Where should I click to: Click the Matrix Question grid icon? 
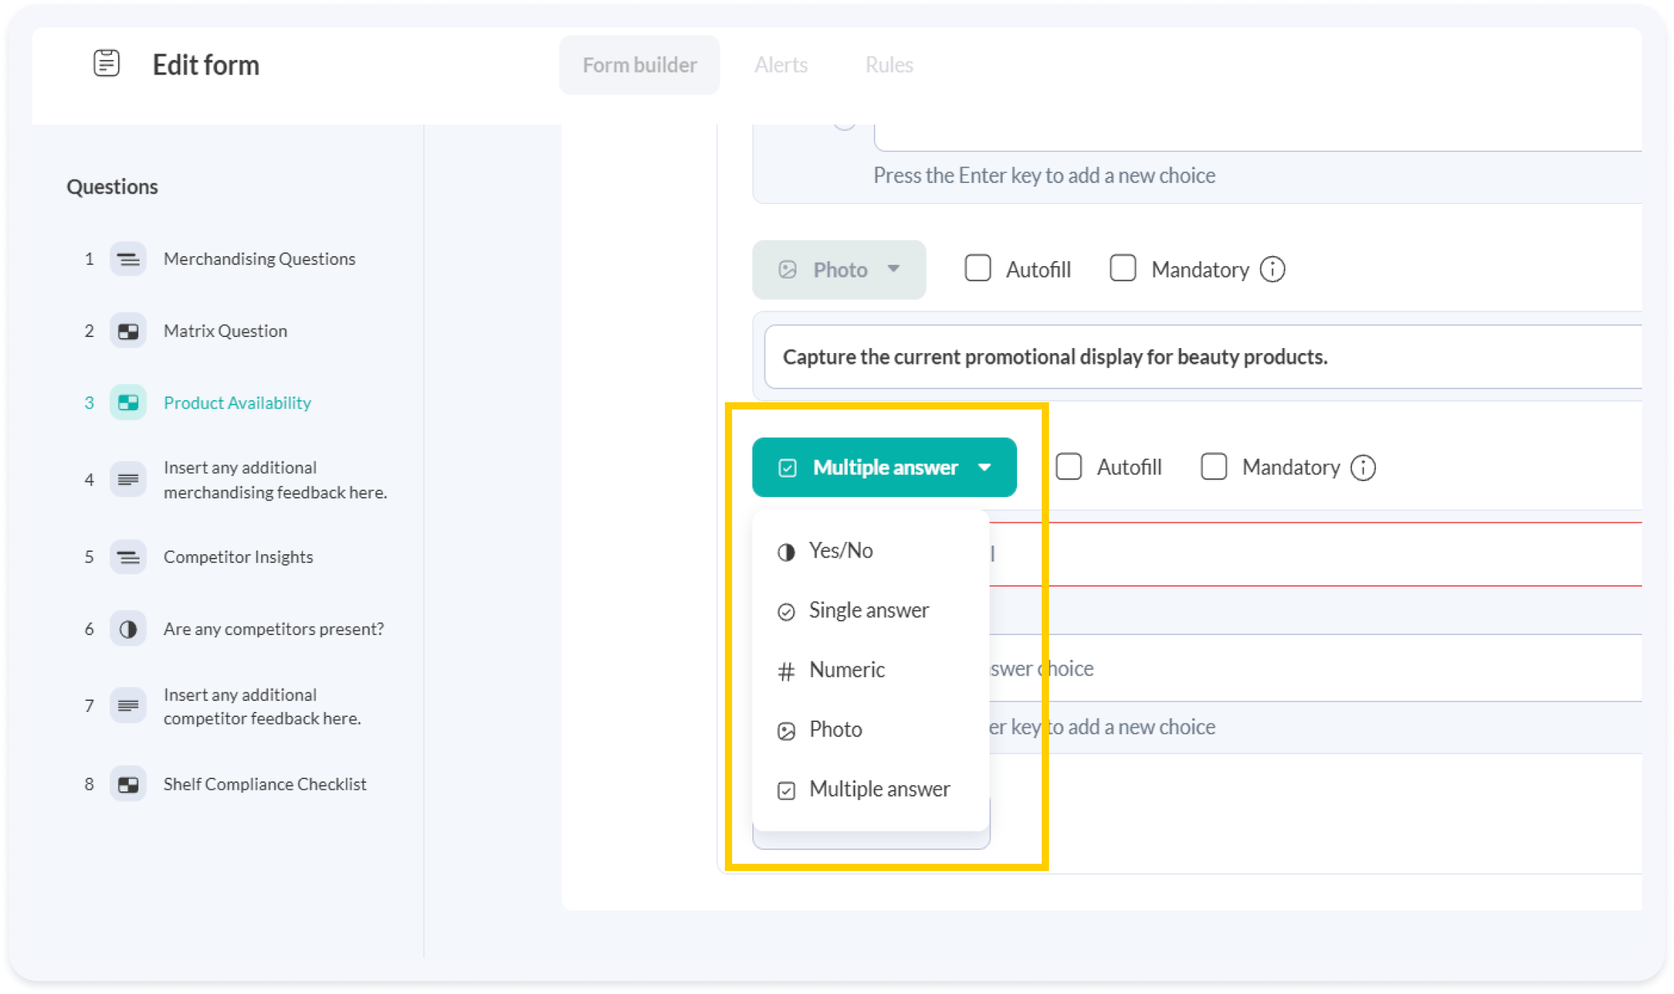click(x=128, y=331)
